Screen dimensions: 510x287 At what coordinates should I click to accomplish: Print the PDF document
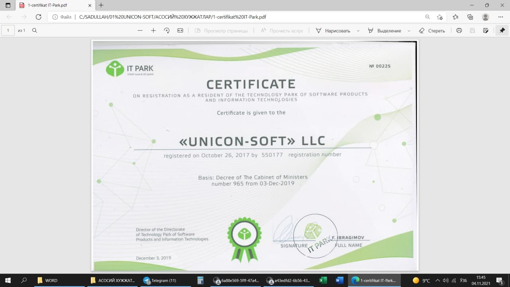459,31
